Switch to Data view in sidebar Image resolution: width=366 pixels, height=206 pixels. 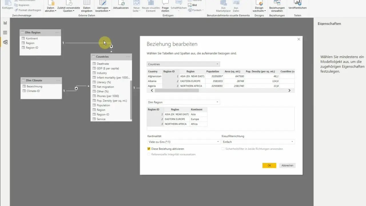point(5,33)
